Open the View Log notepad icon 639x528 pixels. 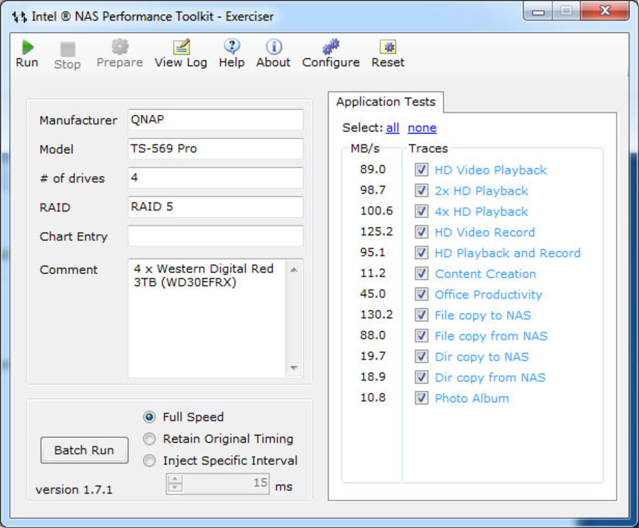pyautogui.click(x=181, y=47)
